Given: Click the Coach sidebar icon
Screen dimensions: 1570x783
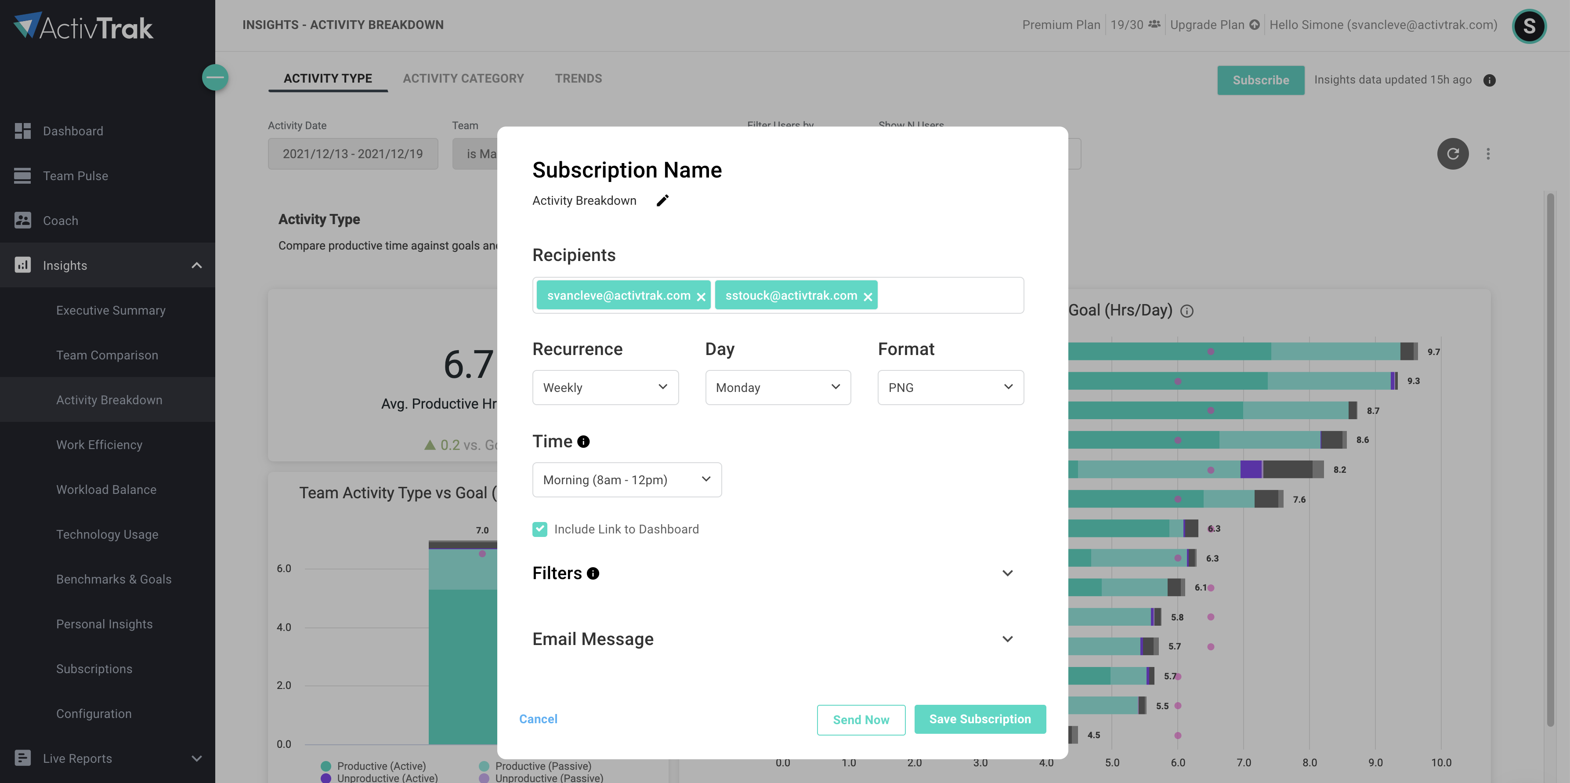Looking at the screenshot, I should (22, 220).
